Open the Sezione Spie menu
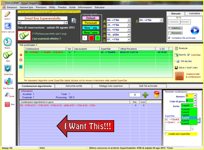The height and width of the screenshot is (150, 204). tap(26, 7)
